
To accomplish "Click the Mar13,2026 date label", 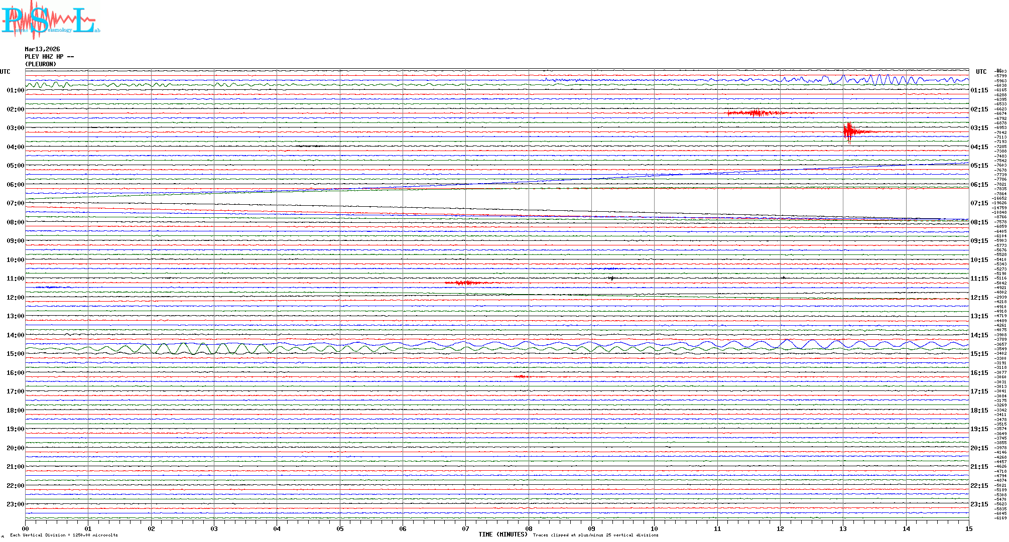I will tap(42, 49).
